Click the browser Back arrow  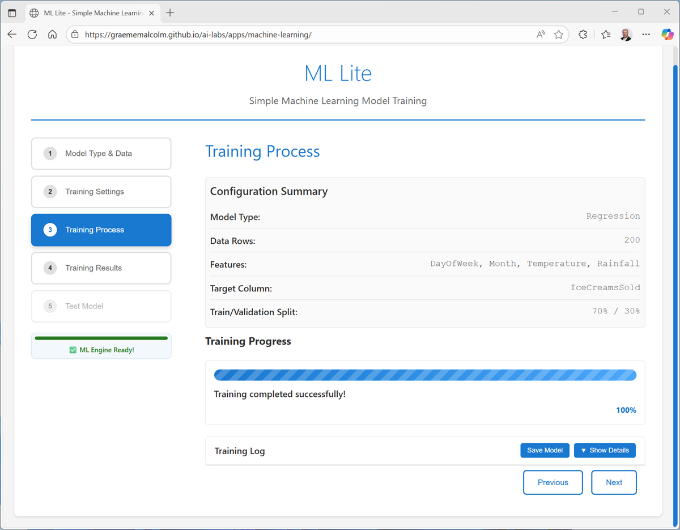[x=12, y=34]
